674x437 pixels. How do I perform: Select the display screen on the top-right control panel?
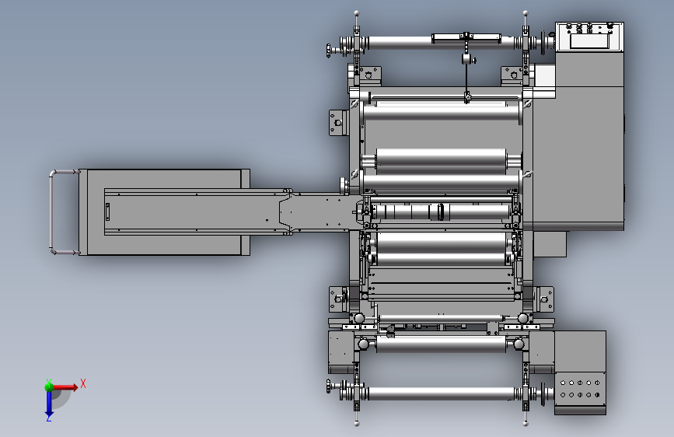tap(590, 41)
